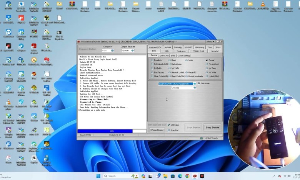Open the Custom Setting sub-tab

coord(183,56)
